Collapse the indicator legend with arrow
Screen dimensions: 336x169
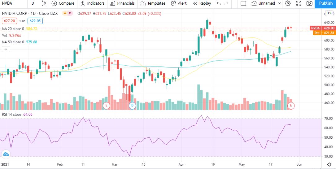pos(6,49)
